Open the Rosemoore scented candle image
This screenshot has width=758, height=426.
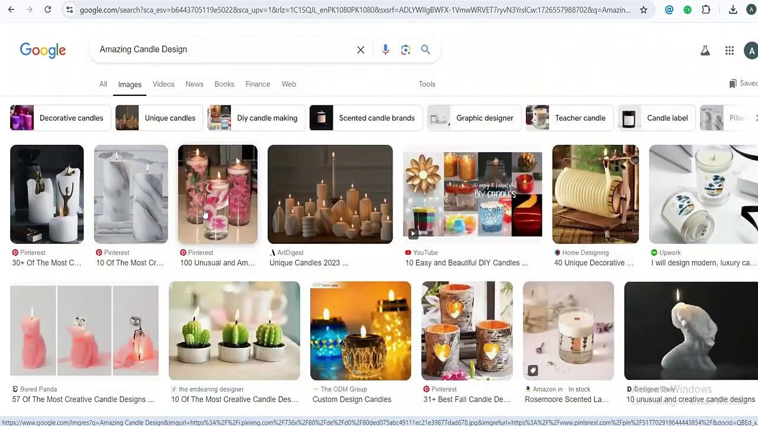568,331
